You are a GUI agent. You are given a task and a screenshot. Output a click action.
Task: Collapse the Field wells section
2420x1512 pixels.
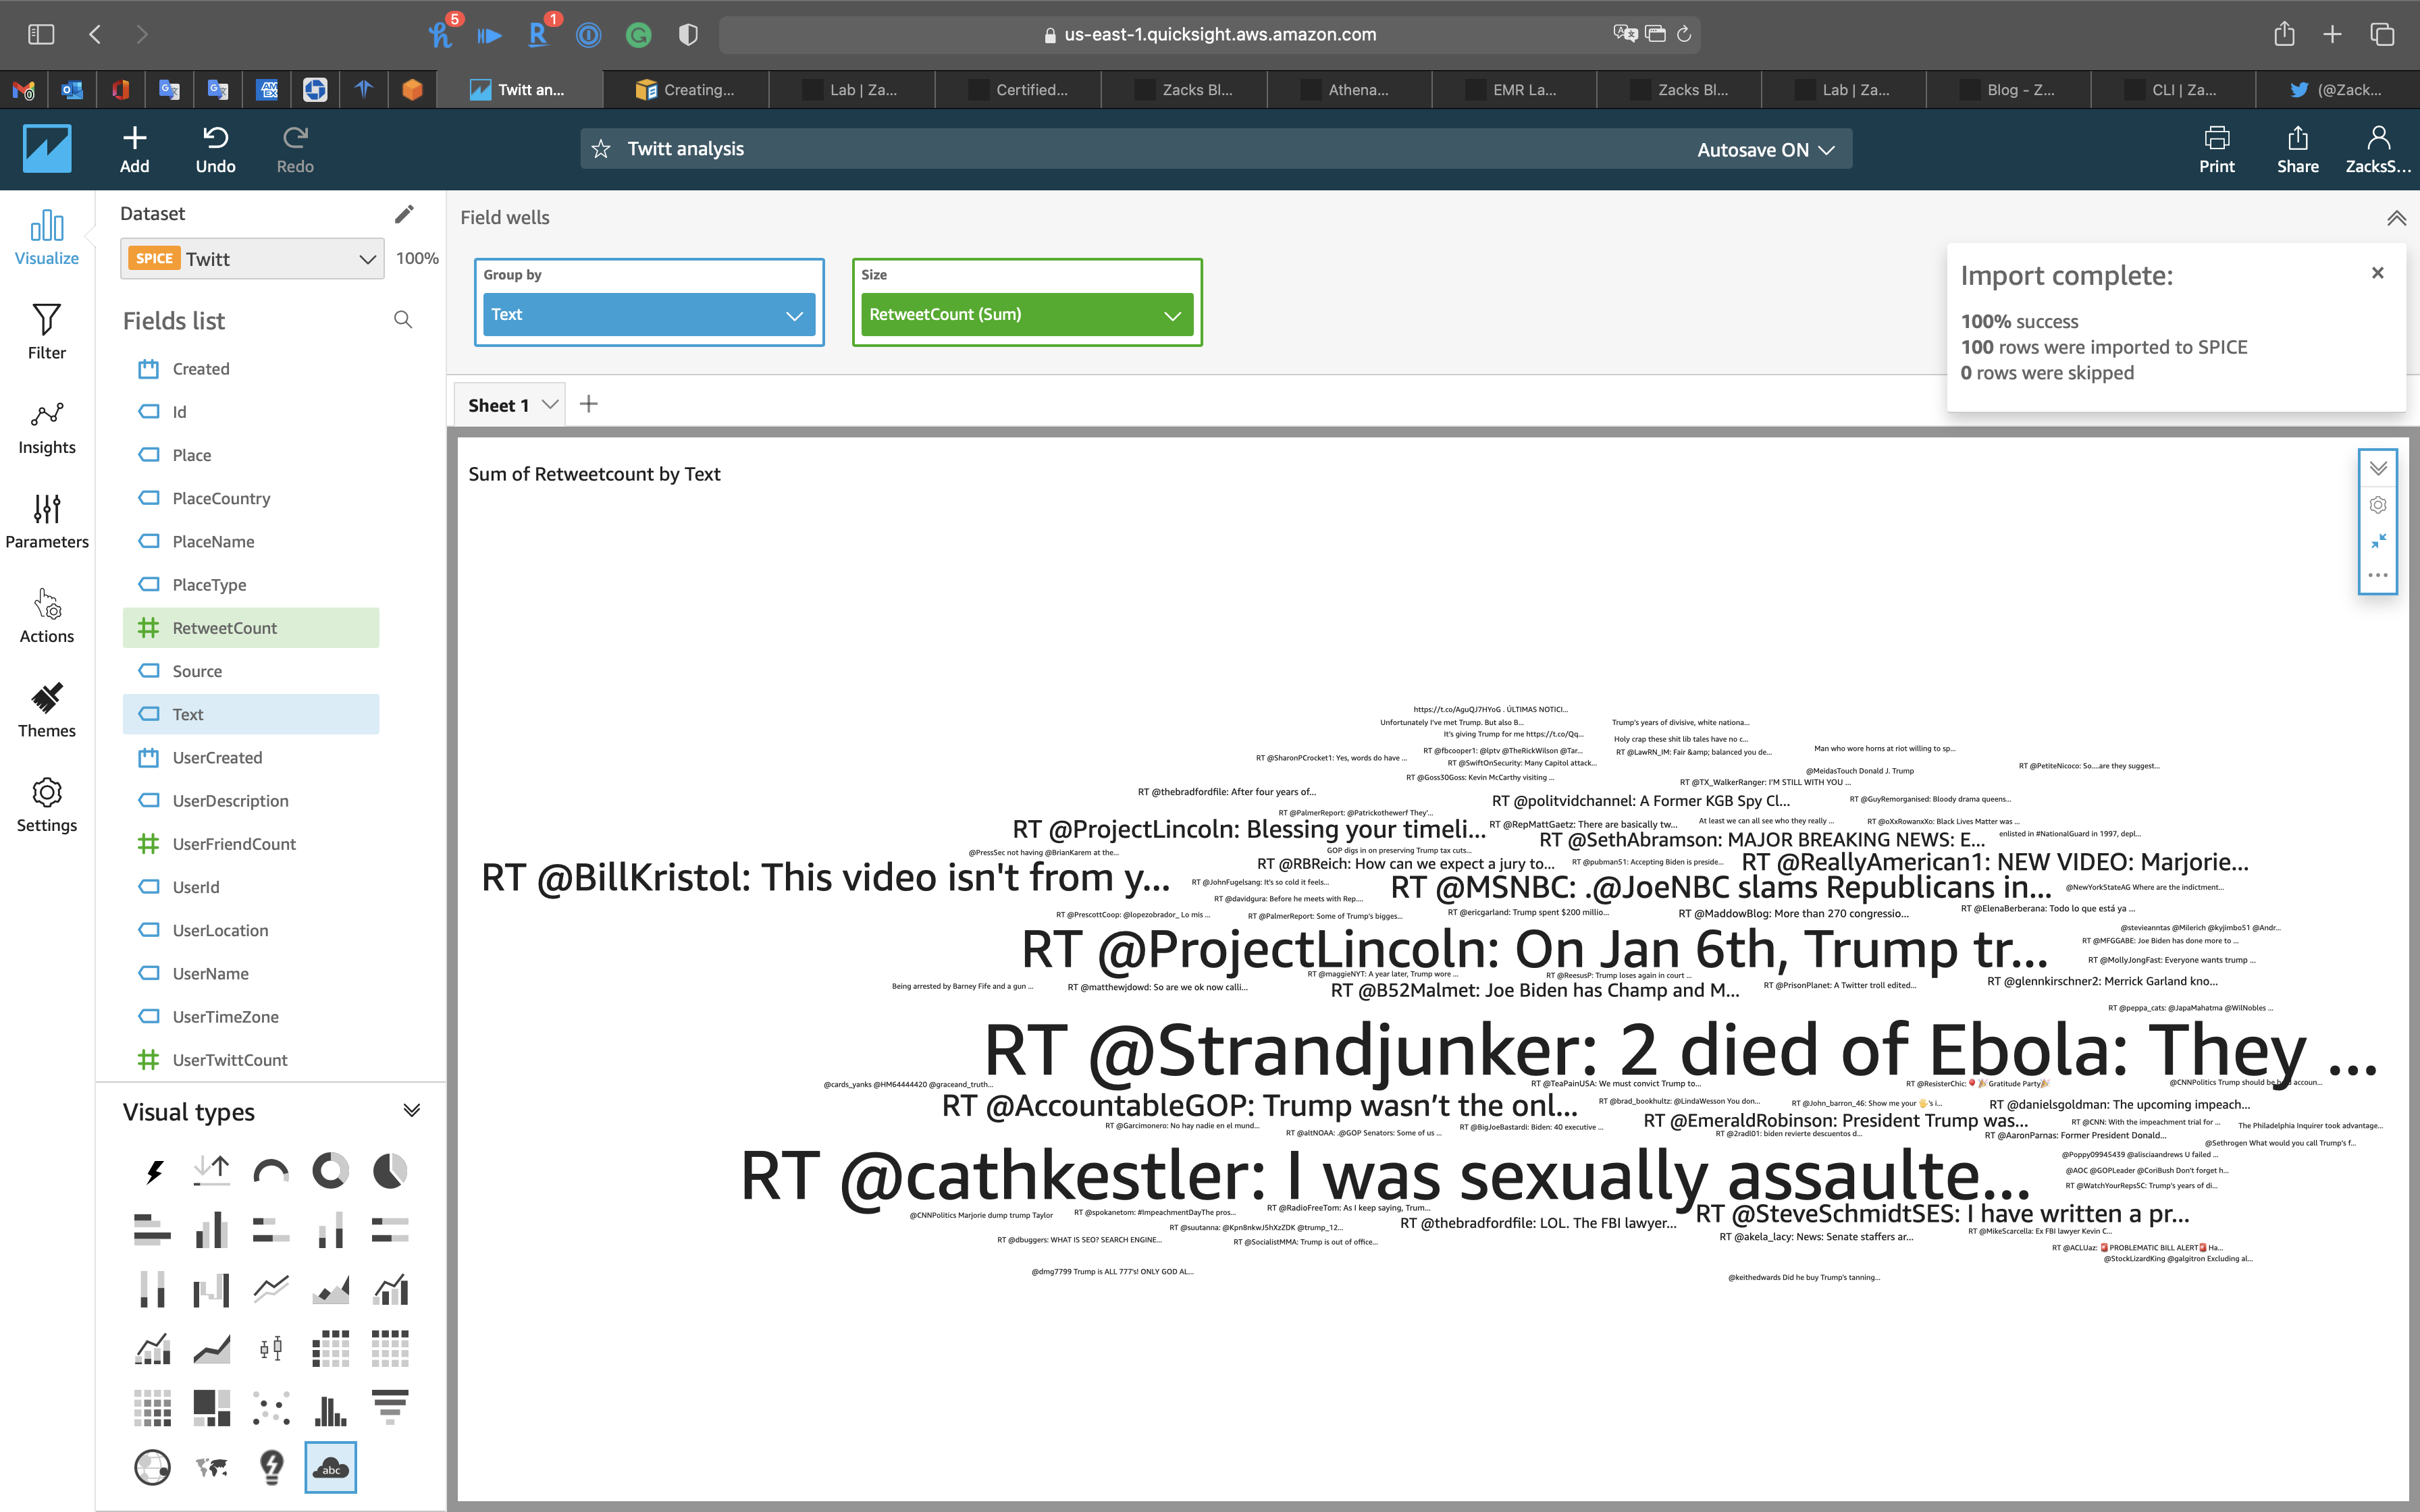click(2396, 218)
